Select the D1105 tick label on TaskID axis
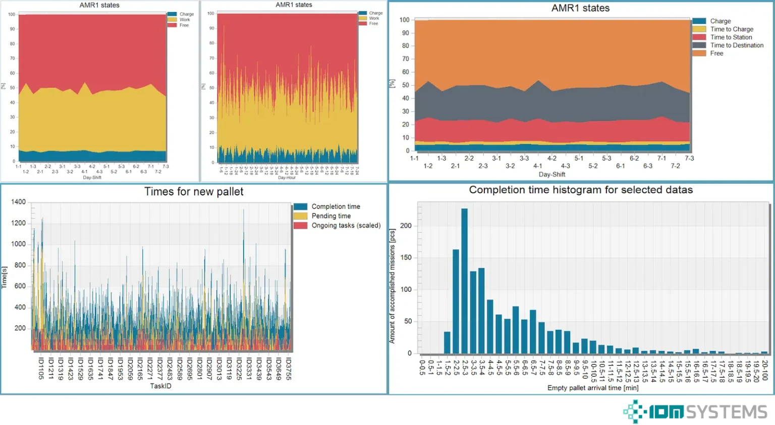This screenshot has width=775, height=425. (41, 369)
